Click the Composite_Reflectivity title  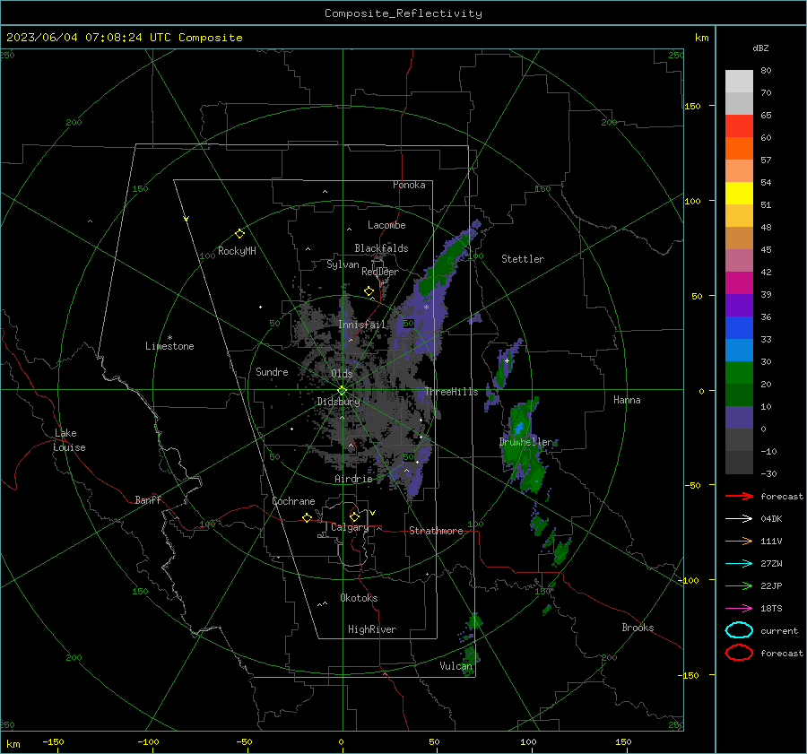click(403, 13)
